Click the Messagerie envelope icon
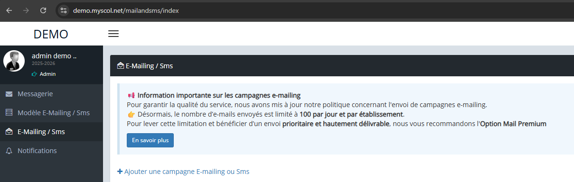Image resolution: width=574 pixels, height=182 pixels. coord(9,94)
